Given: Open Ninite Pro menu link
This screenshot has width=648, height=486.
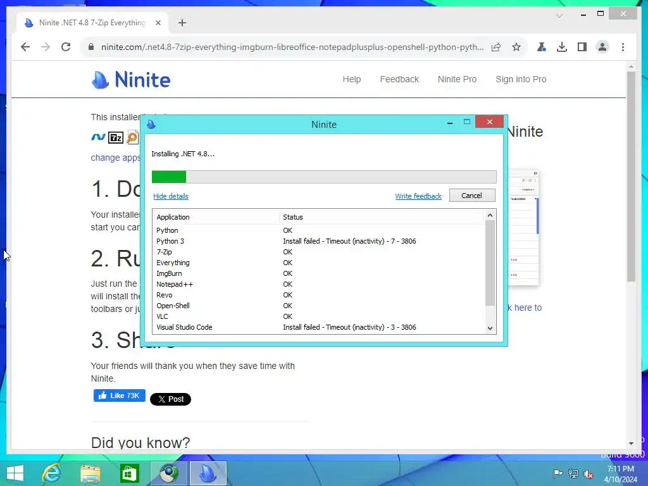Looking at the screenshot, I should coord(457,79).
